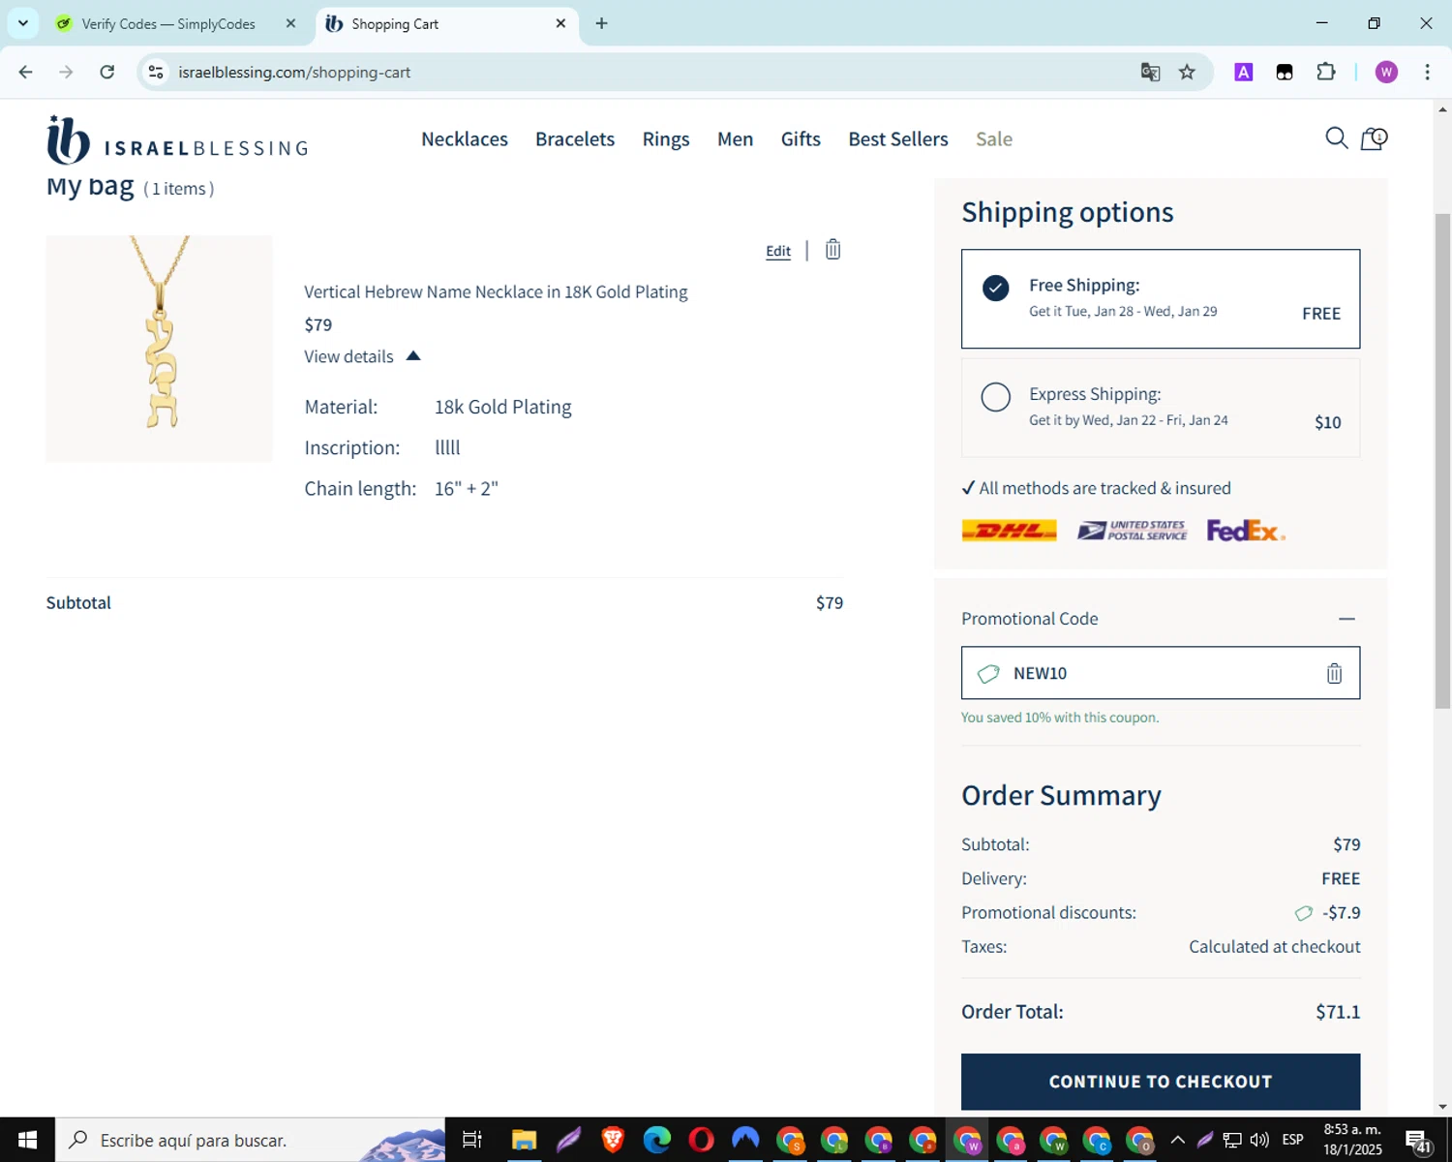Open the Vertical Hebrew Name Necklace product title
1452x1162 pixels.
coord(496,291)
